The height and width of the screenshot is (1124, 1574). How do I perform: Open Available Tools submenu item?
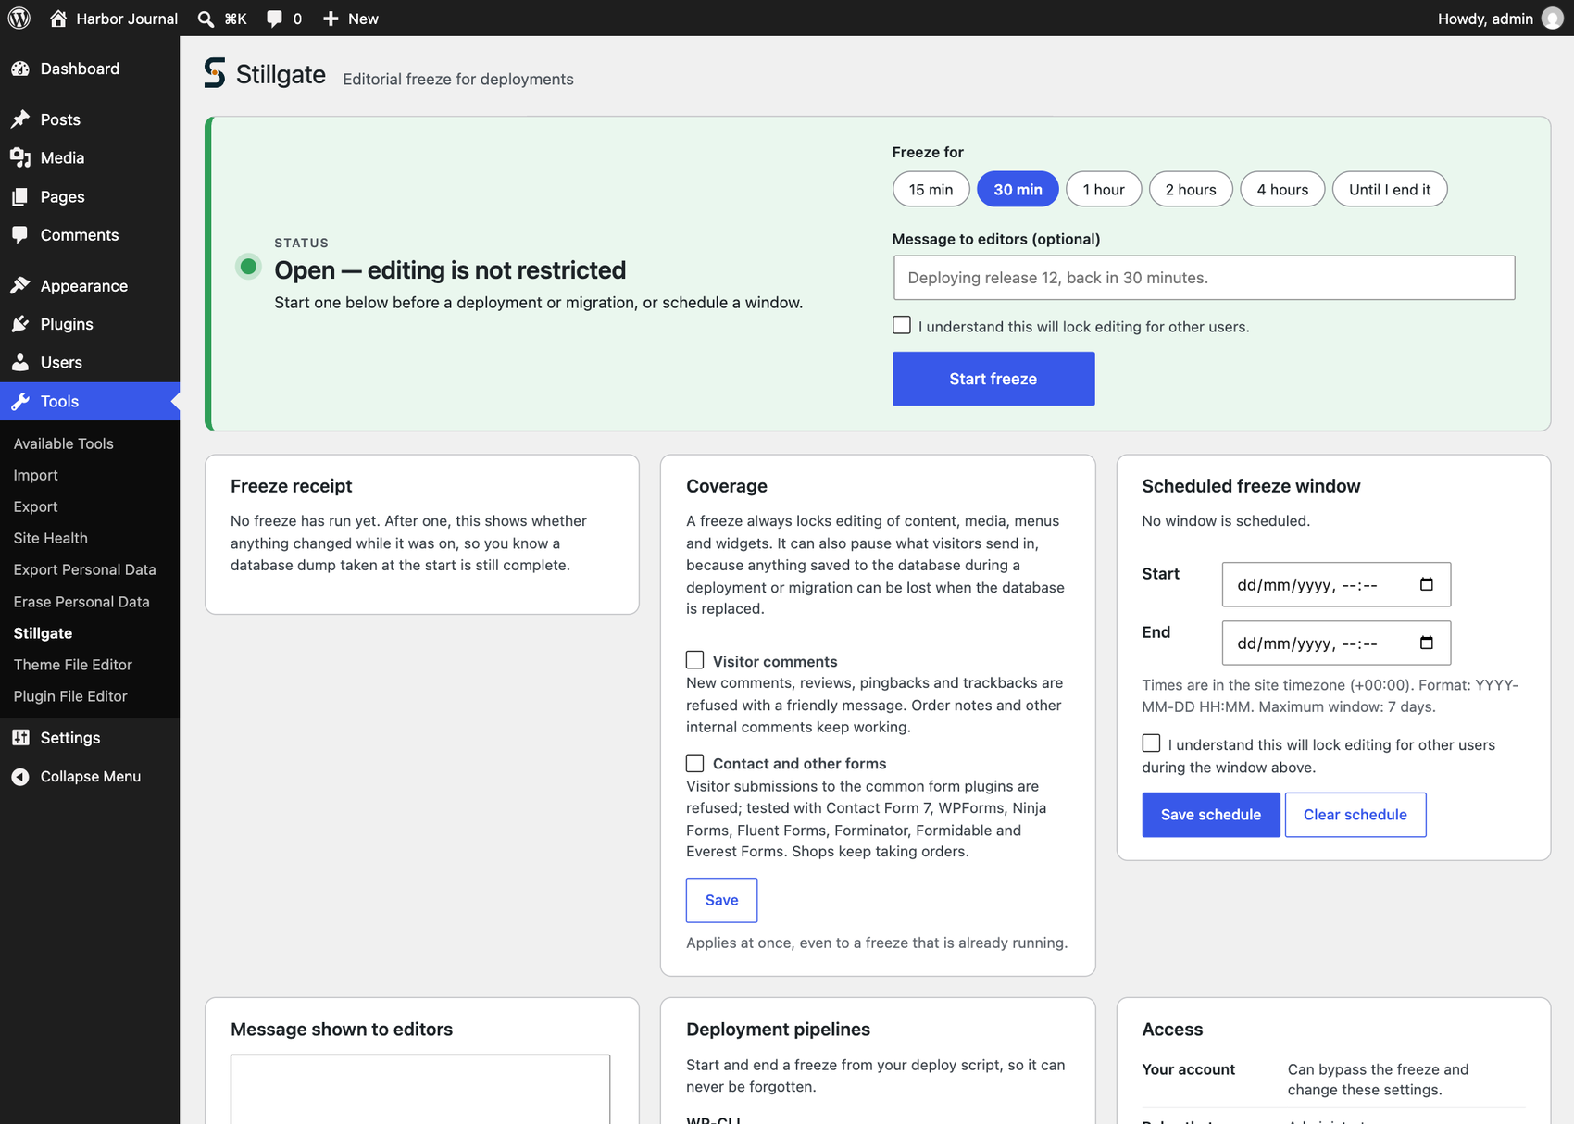point(64,443)
